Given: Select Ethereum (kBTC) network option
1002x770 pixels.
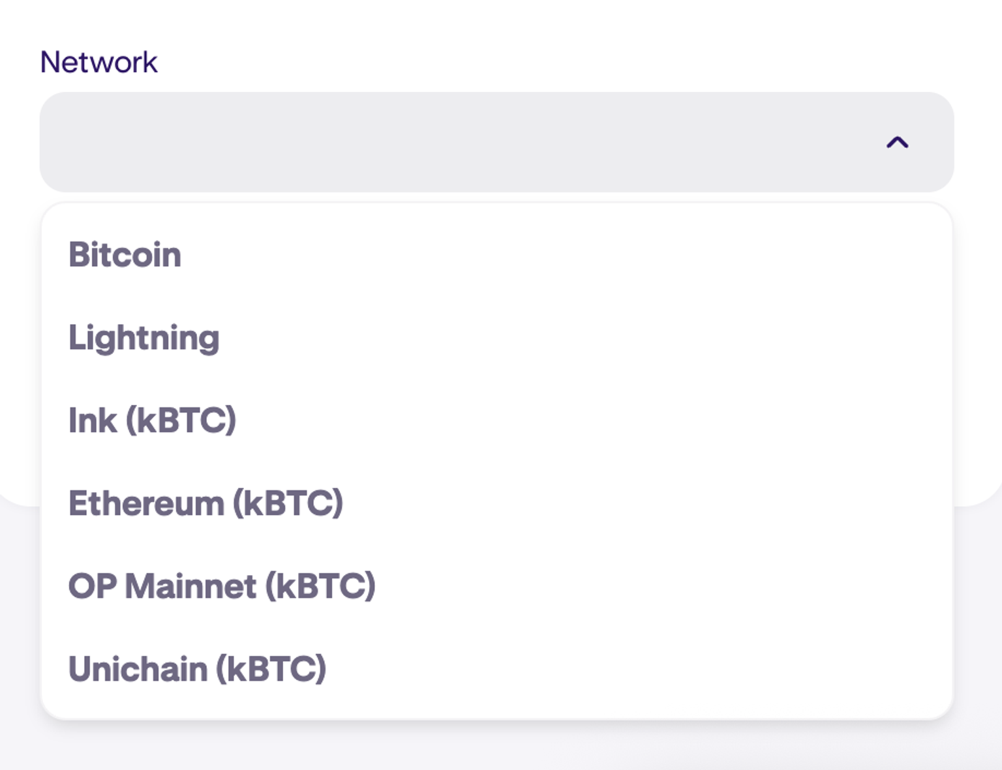Looking at the screenshot, I should 205,503.
